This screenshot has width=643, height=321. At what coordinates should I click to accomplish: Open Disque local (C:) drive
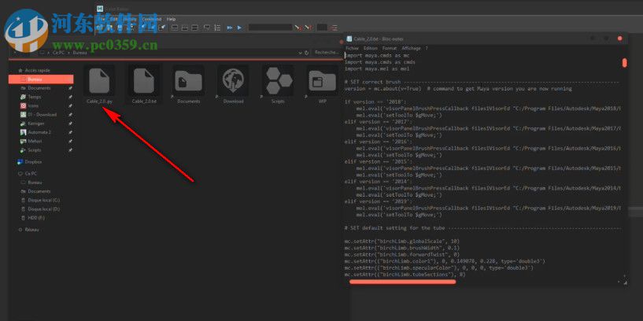(43, 200)
